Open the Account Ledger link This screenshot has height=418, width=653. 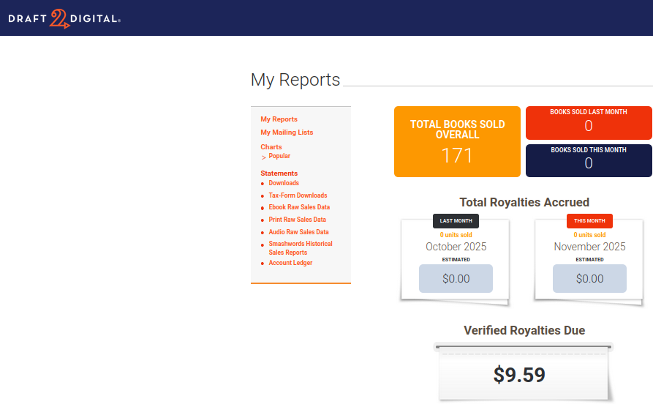pos(290,263)
